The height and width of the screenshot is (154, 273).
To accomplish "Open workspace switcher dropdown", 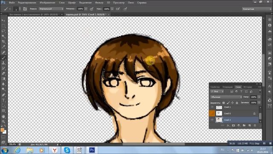I will tap(256, 9).
